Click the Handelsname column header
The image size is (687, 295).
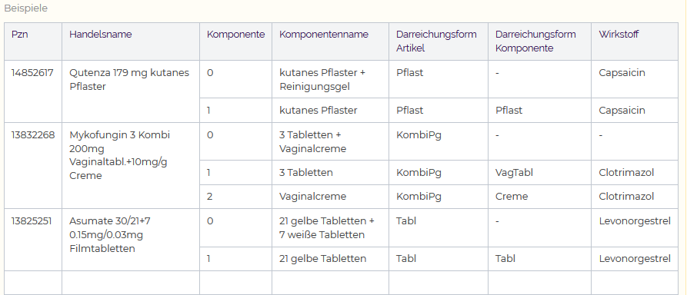pyautogui.click(x=131, y=41)
